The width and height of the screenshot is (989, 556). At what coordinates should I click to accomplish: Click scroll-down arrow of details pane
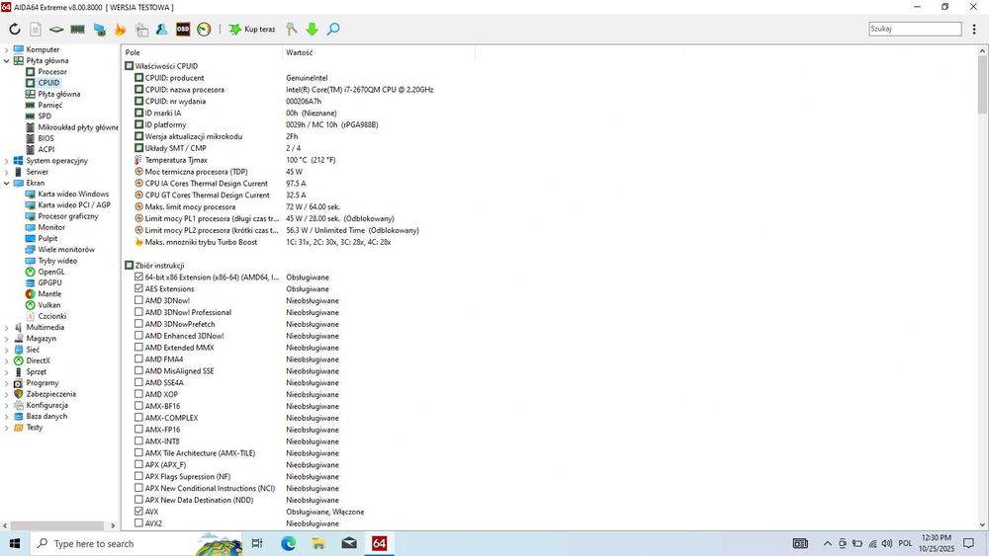[x=983, y=525]
